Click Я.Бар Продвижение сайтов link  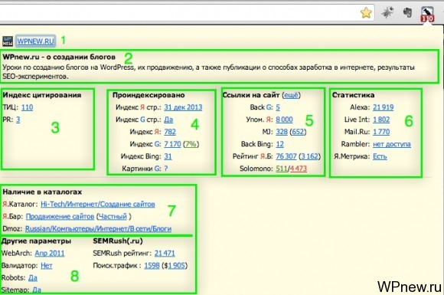click(60, 217)
